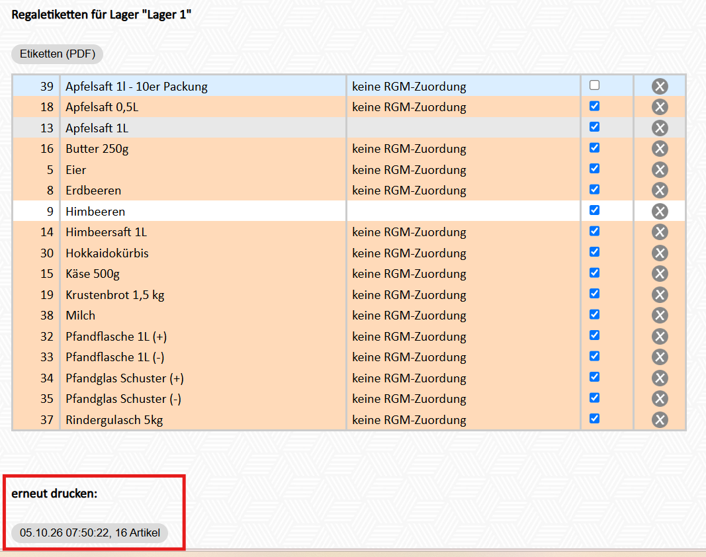Toggle the Apfelsaft 1L checkbox
Viewport: 706px width, 557px height.
594,127
